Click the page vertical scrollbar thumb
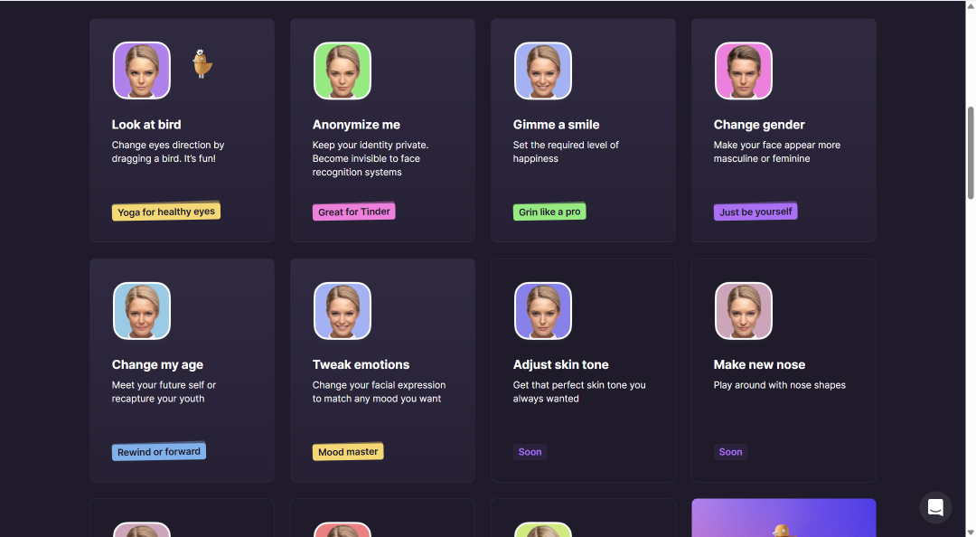976x537 pixels. (x=971, y=153)
